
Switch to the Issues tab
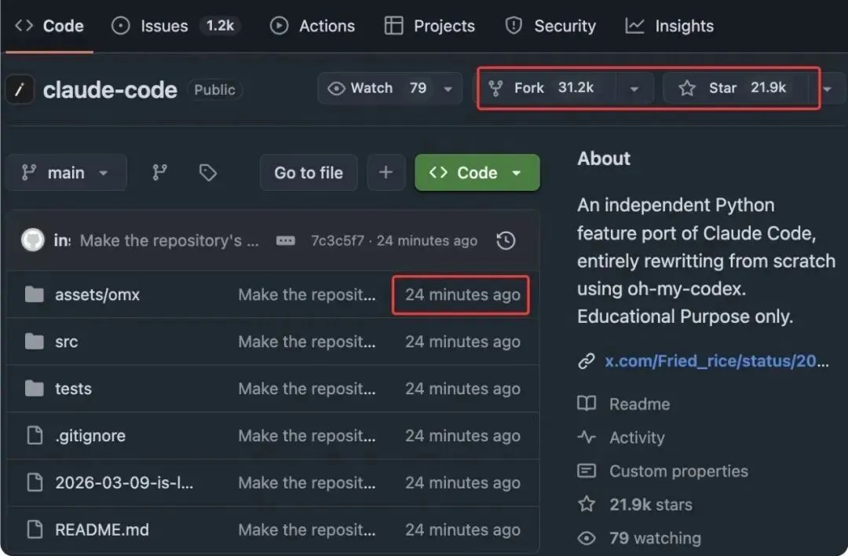165,26
